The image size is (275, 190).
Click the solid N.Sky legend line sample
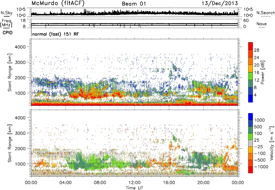[7, 16]
